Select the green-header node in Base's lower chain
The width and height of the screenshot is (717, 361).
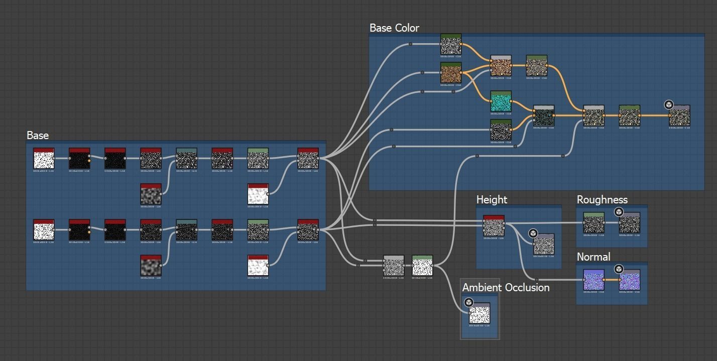pyautogui.click(x=258, y=229)
